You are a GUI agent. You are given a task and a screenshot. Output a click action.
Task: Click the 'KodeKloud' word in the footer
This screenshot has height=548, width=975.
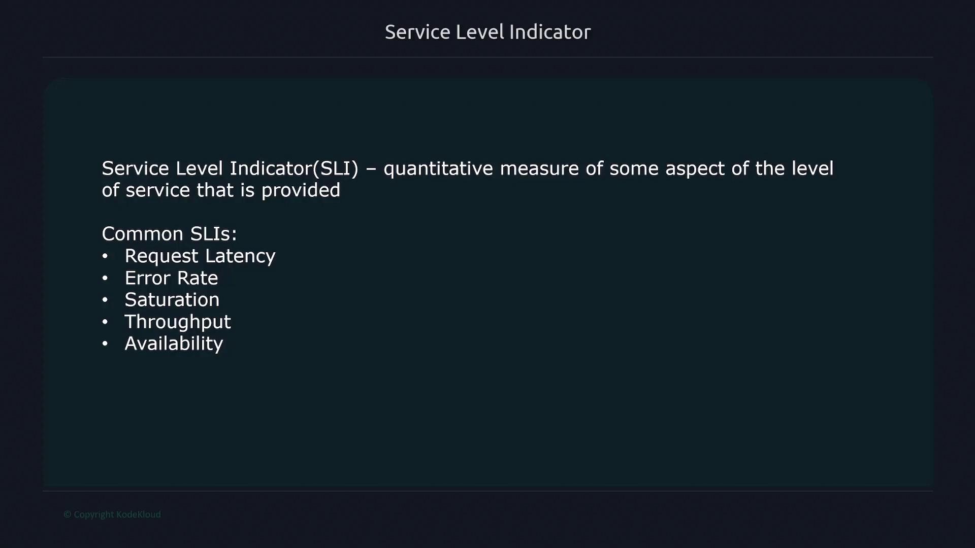tap(139, 515)
